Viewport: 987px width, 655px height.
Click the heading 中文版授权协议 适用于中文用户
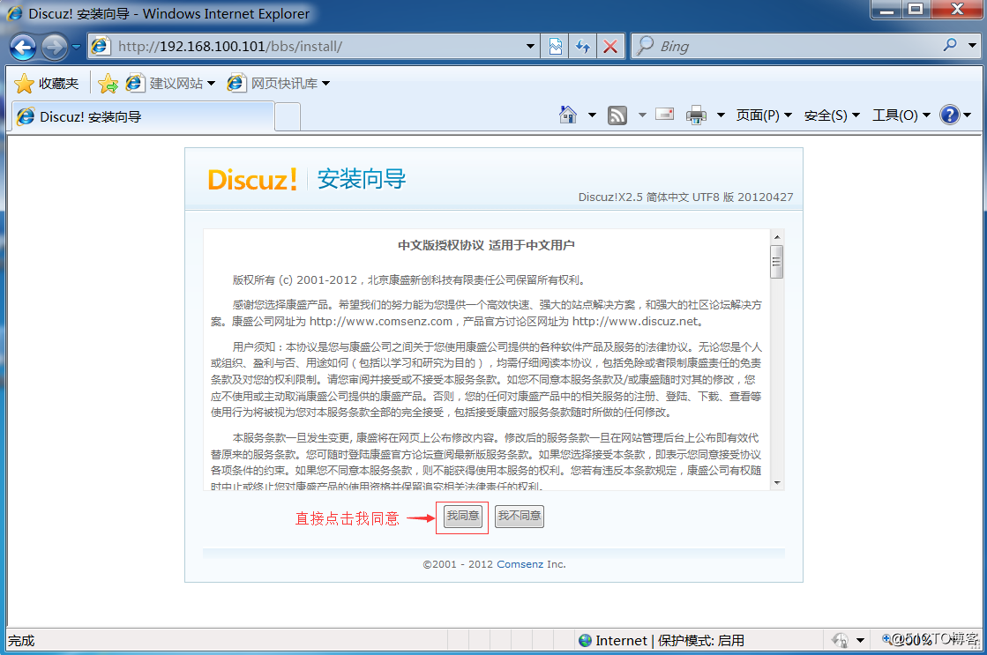pyautogui.click(x=486, y=245)
